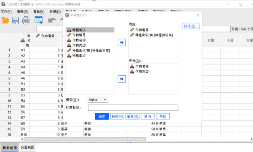
Task: Open the 数据(D) menu
Action: pyautogui.click(x=55, y=12)
